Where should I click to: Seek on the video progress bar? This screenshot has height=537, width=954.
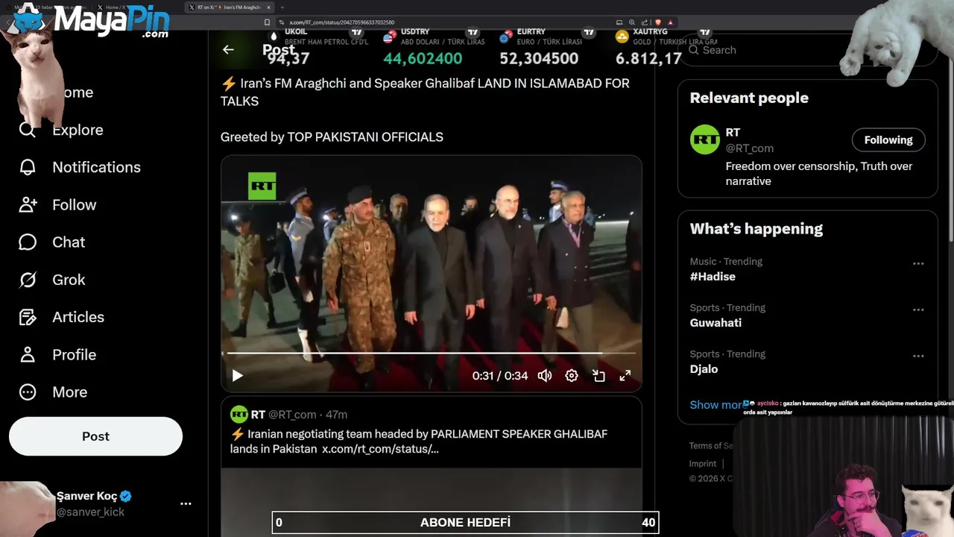pyautogui.click(x=431, y=353)
